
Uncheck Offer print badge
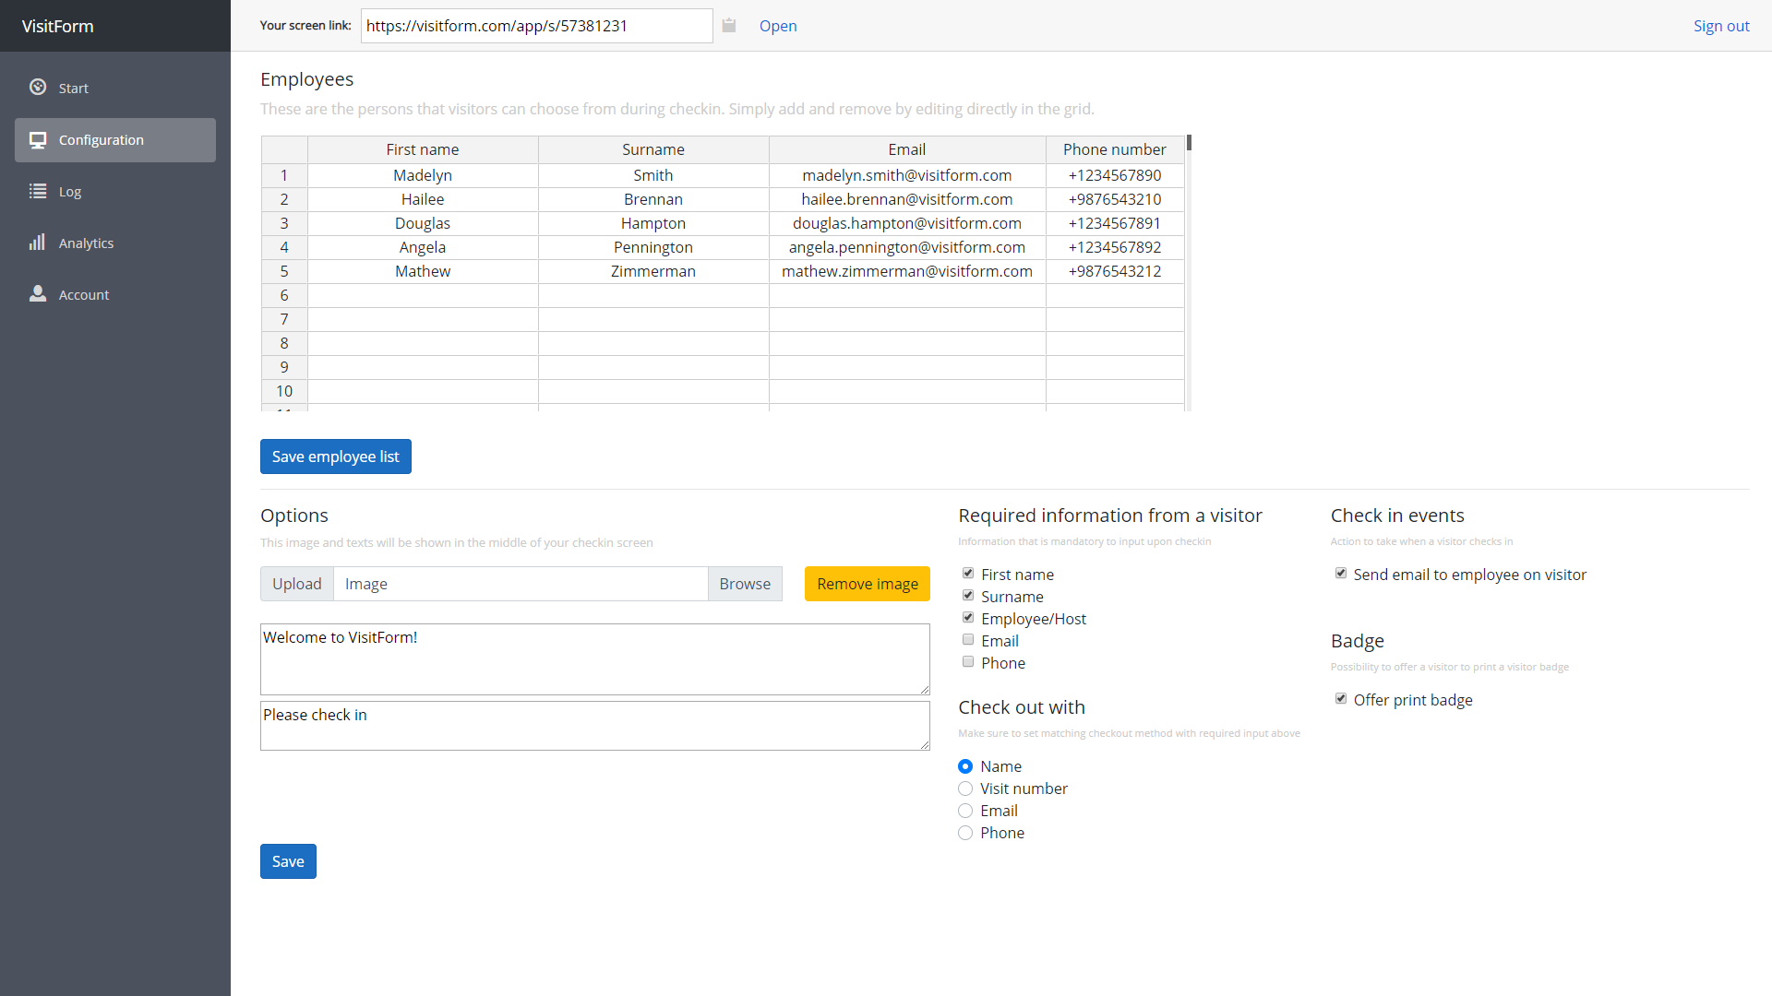[1341, 699]
